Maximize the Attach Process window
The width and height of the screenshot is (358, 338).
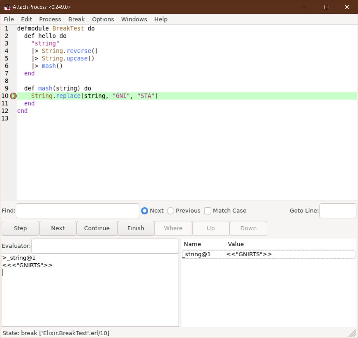[326, 7]
